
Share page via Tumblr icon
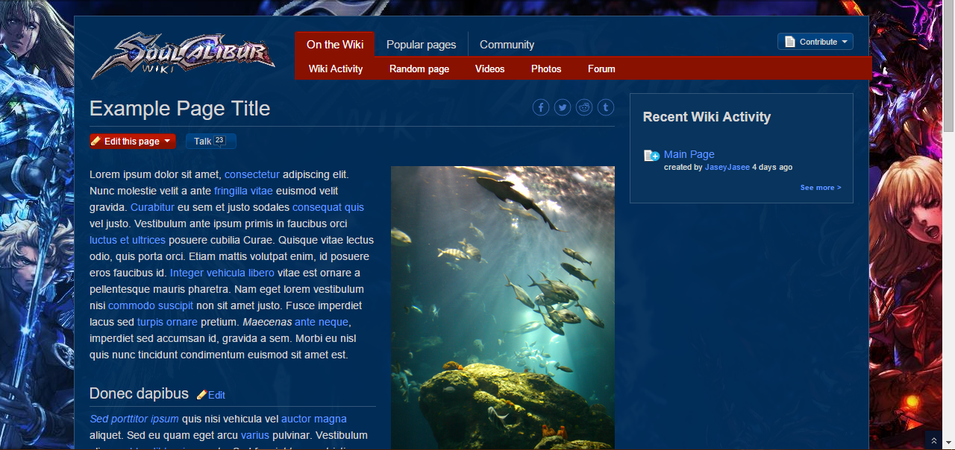coord(606,108)
